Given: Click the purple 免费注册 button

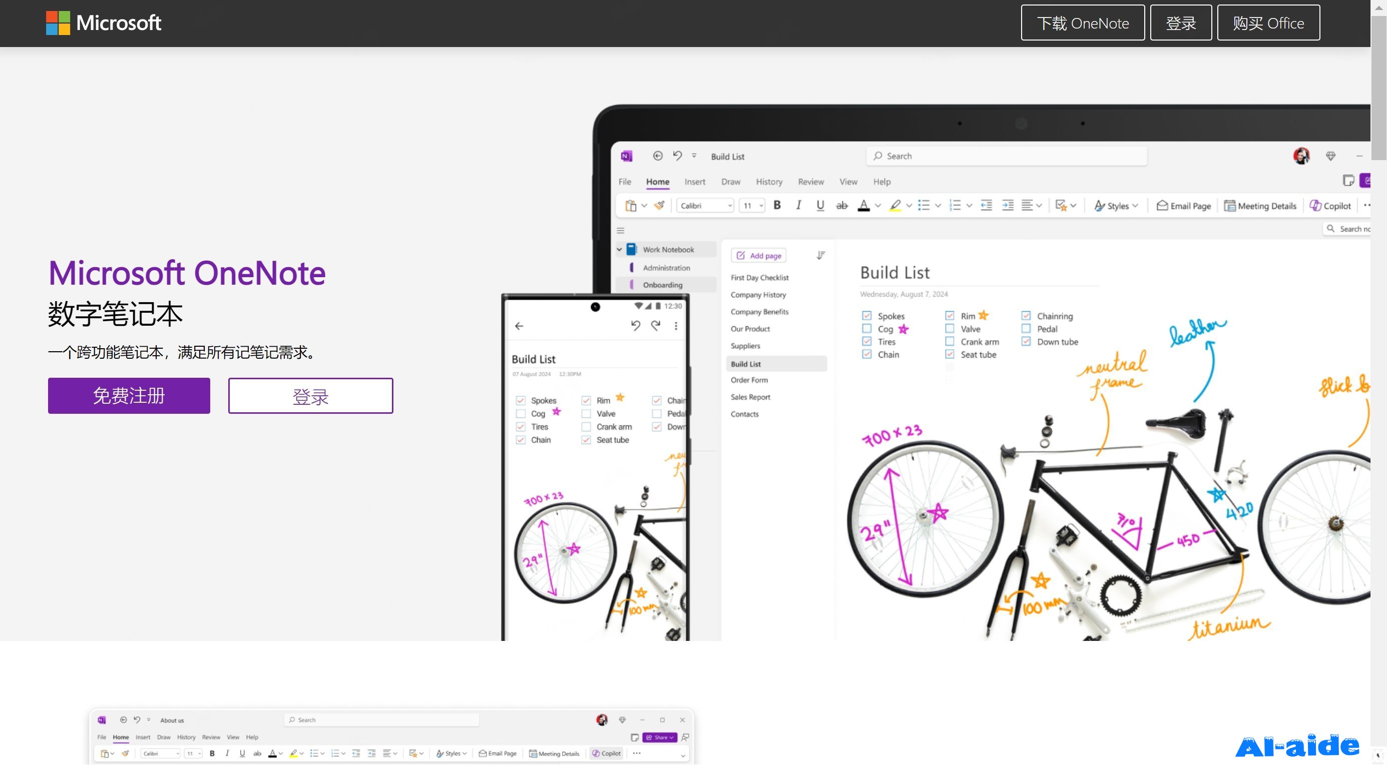Looking at the screenshot, I should pos(129,396).
